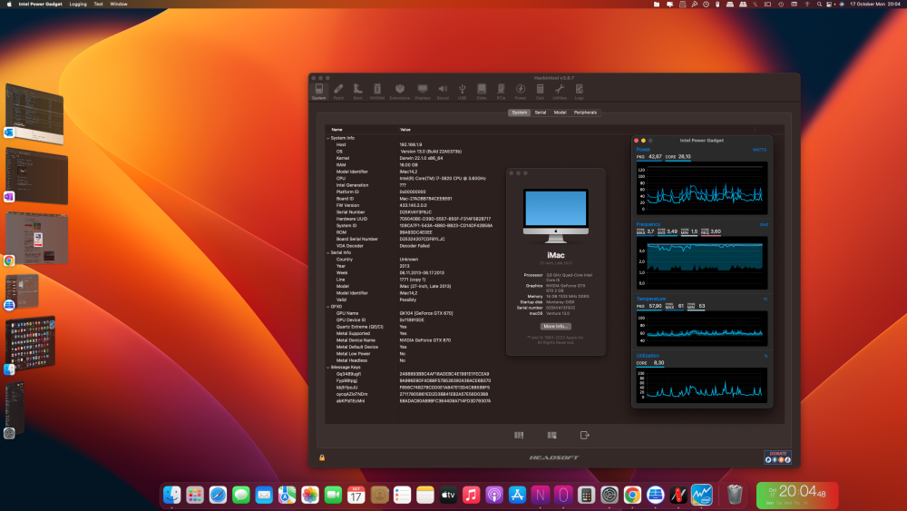This screenshot has width=907, height=511.
Task: Open the Utilities wrench icon
Action: pos(560,92)
